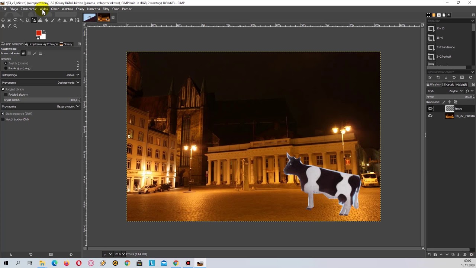Set transform target to path

[x=35, y=53]
